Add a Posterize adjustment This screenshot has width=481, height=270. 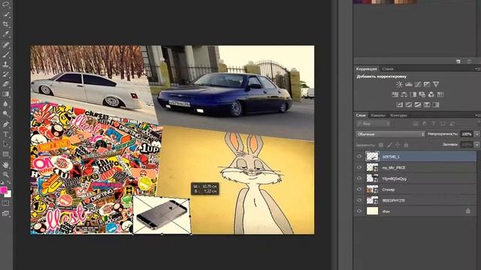pyautogui.click(x=409, y=105)
